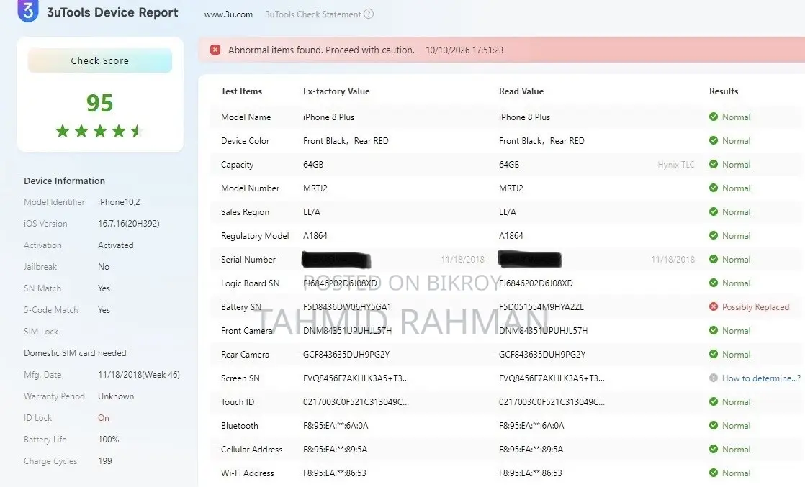This screenshot has height=487, width=805.
Task: Click ex-factory Rear Camera value GCF843635DUH9PG2Y
Action: coord(346,355)
